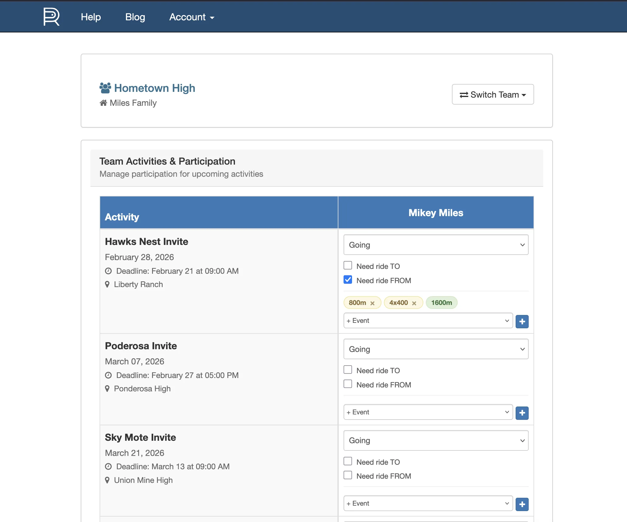
Task: Check Need ride FROM for Poderosa Invite
Action: [348, 384]
